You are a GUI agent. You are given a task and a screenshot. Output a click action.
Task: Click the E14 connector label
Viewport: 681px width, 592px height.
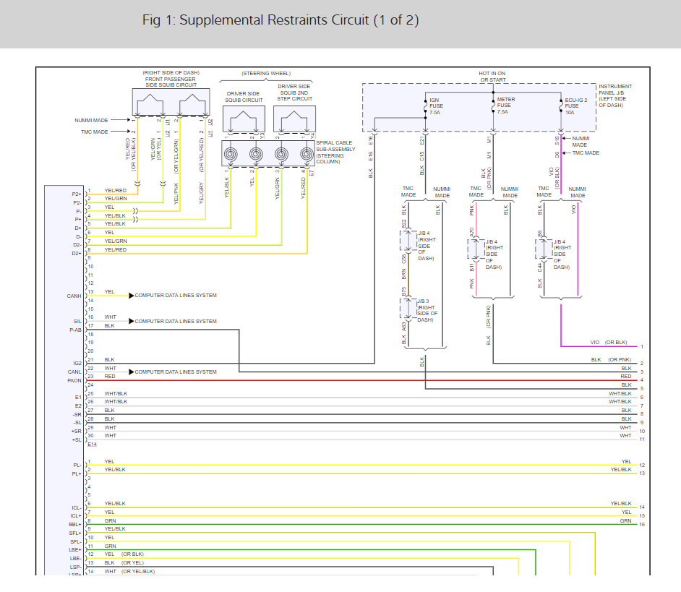(92, 444)
